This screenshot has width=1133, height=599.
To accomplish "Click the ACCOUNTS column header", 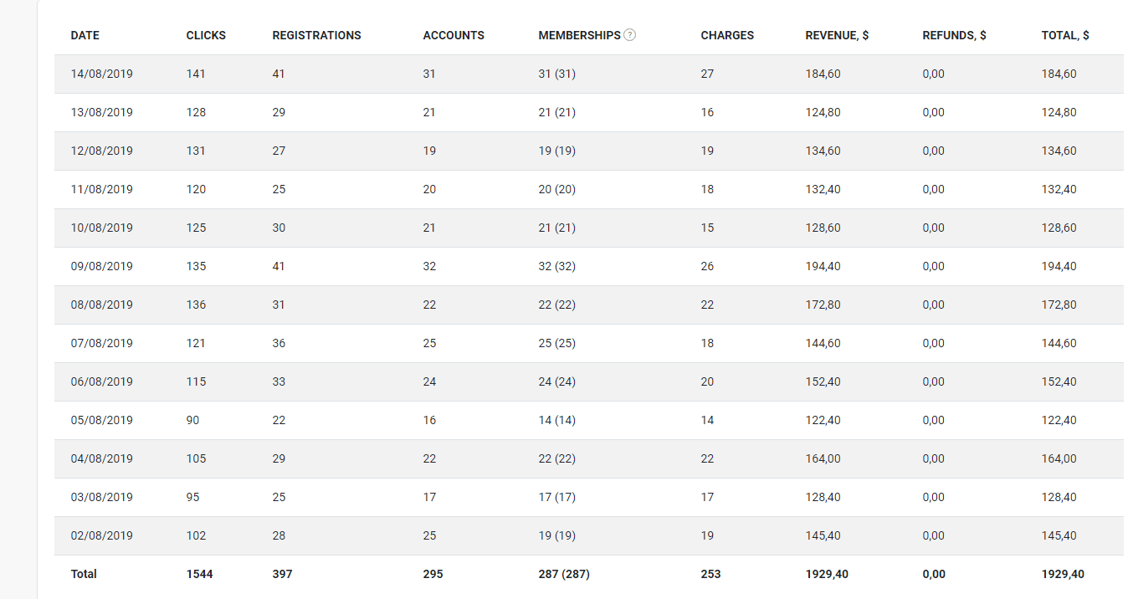I will [x=454, y=35].
